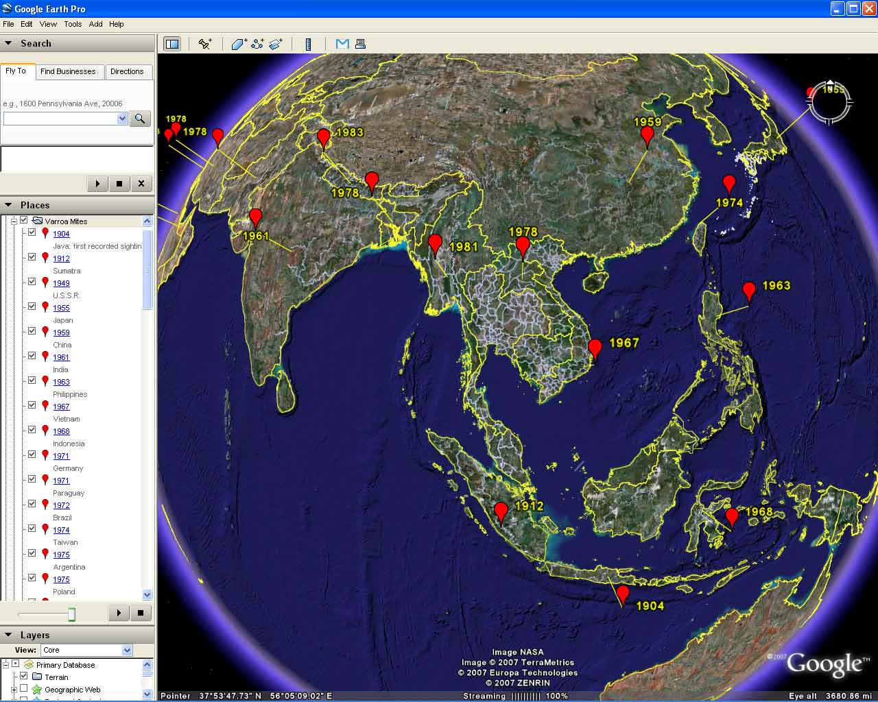Open the Layers View dropdown
878x702 pixels.
click(x=127, y=650)
